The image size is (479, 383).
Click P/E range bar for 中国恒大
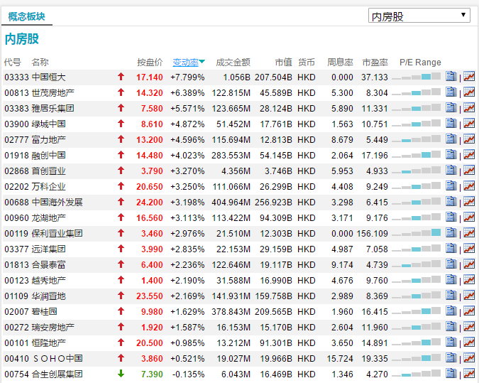point(416,77)
